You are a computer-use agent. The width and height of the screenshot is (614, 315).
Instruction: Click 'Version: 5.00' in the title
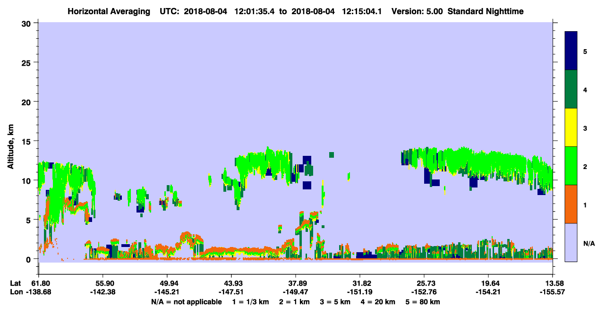coord(417,11)
